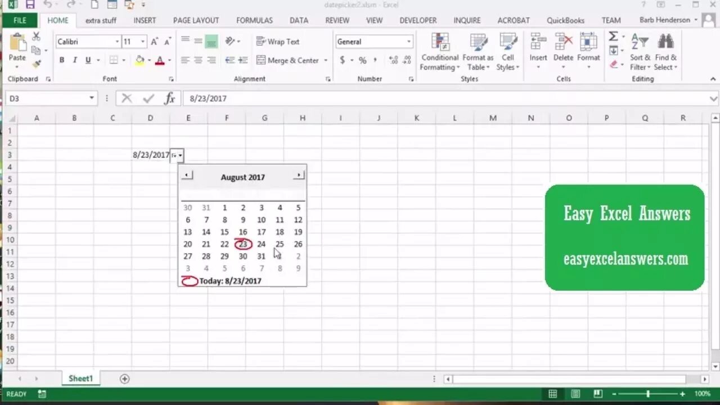The image size is (720, 405).
Task: Click the Sheet1 tab
Action: (x=80, y=379)
